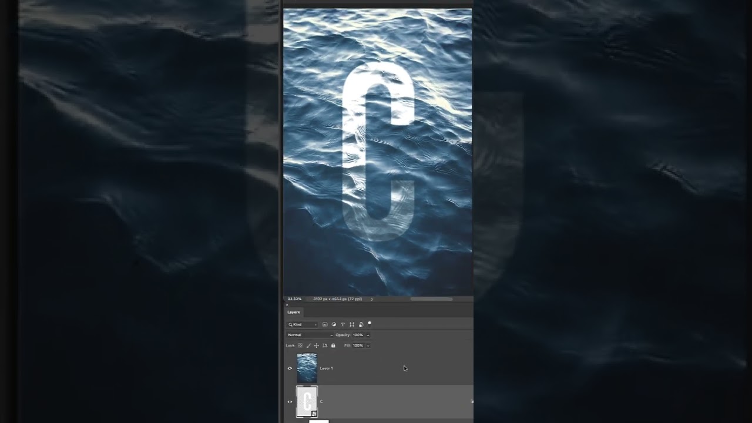Lock image pixels brush icon
Screen dimensions: 752x423
point(308,345)
